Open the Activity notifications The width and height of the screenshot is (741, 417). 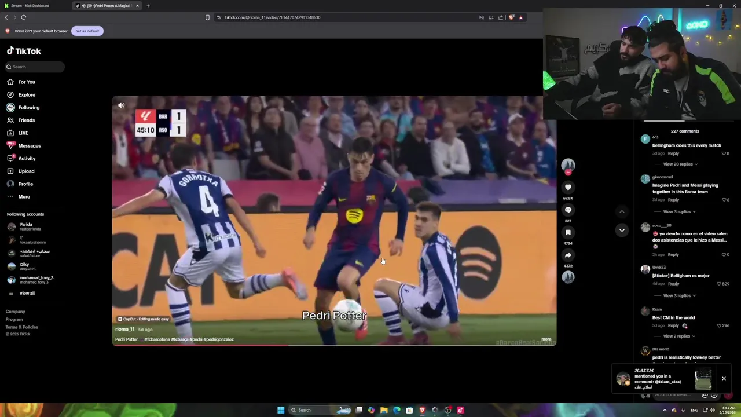(27, 159)
